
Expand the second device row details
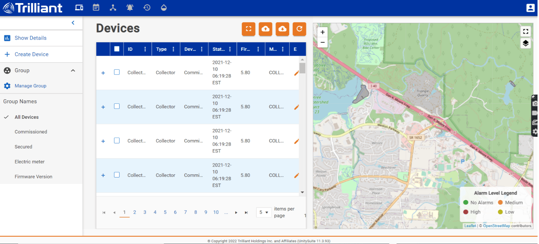click(x=103, y=107)
